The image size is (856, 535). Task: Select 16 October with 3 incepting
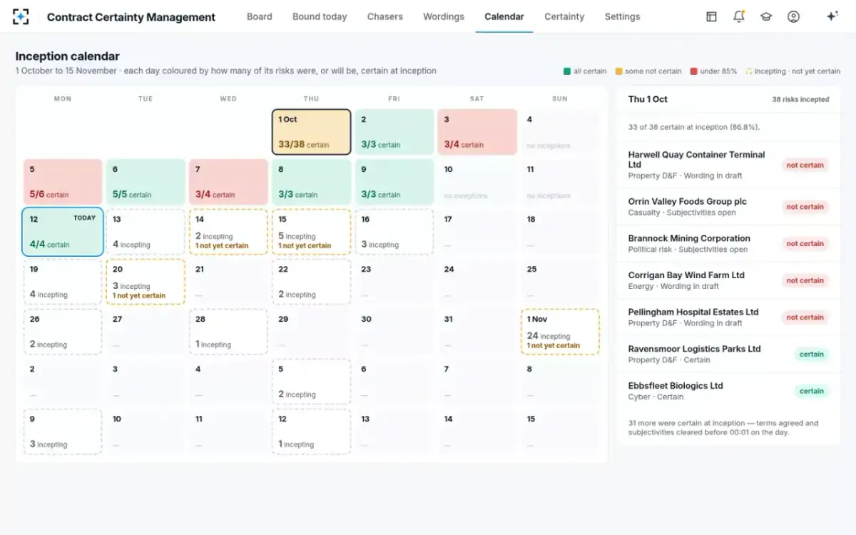pyautogui.click(x=394, y=232)
